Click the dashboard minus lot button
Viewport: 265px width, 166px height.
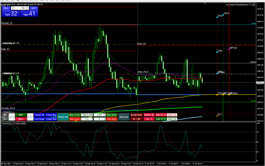point(5,119)
